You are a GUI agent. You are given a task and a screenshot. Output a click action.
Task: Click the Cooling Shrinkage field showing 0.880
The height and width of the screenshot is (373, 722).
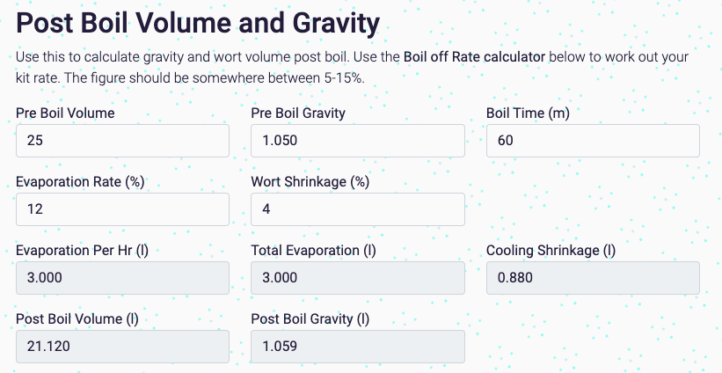click(593, 278)
